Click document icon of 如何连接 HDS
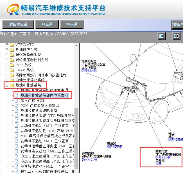This screenshot has height=173, width=183. pyautogui.click(x=17, y=101)
